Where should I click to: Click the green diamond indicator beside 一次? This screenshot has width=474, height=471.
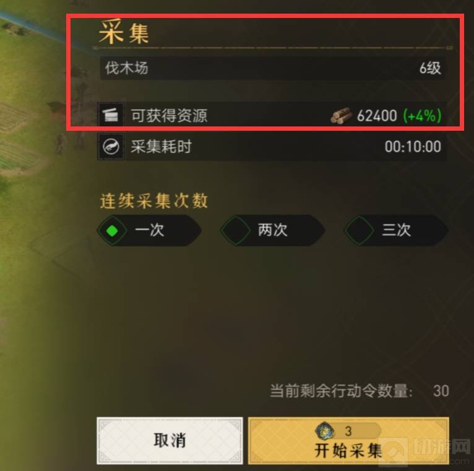click(112, 231)
